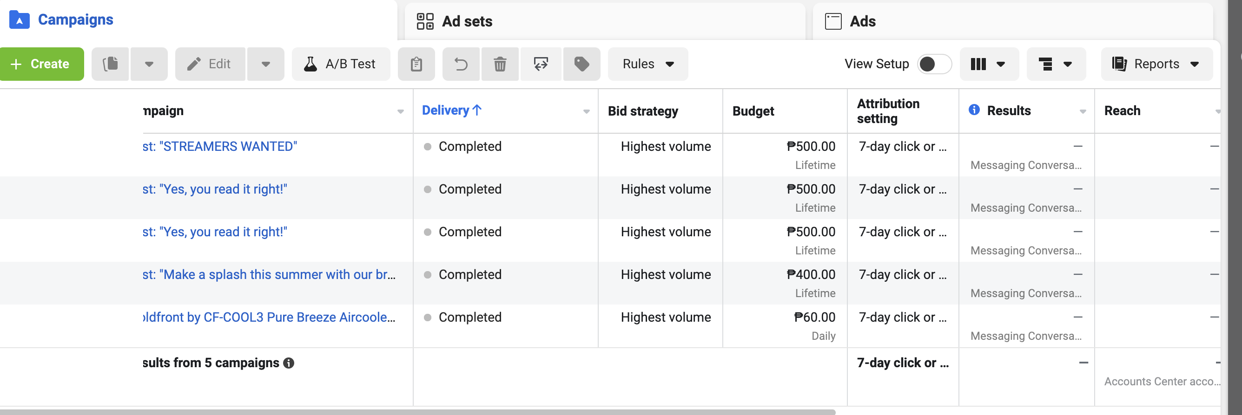
Task: Open the breakdown rows dropdown
Action: pos(1056,64)
